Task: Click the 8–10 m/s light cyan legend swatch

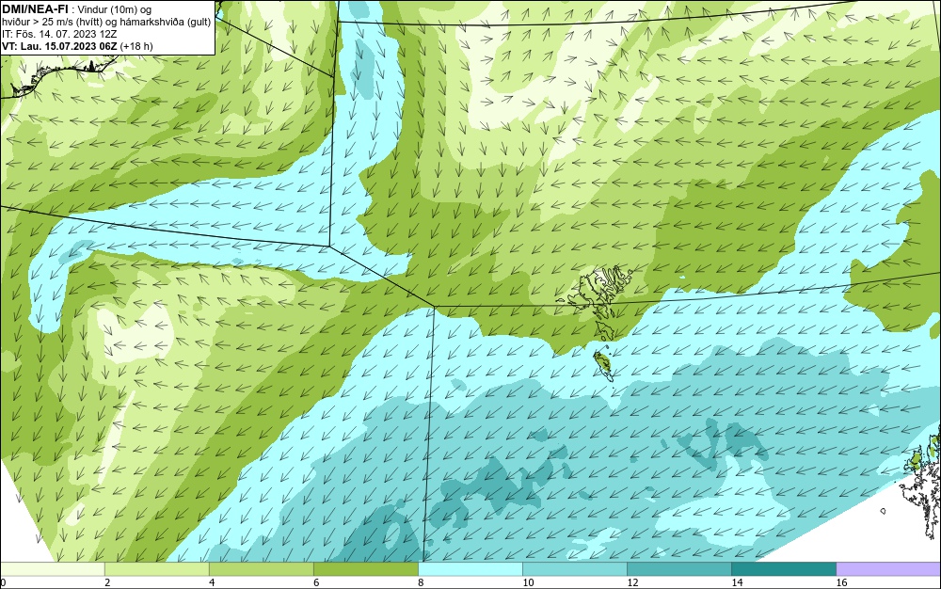Action: coord(470,568)
